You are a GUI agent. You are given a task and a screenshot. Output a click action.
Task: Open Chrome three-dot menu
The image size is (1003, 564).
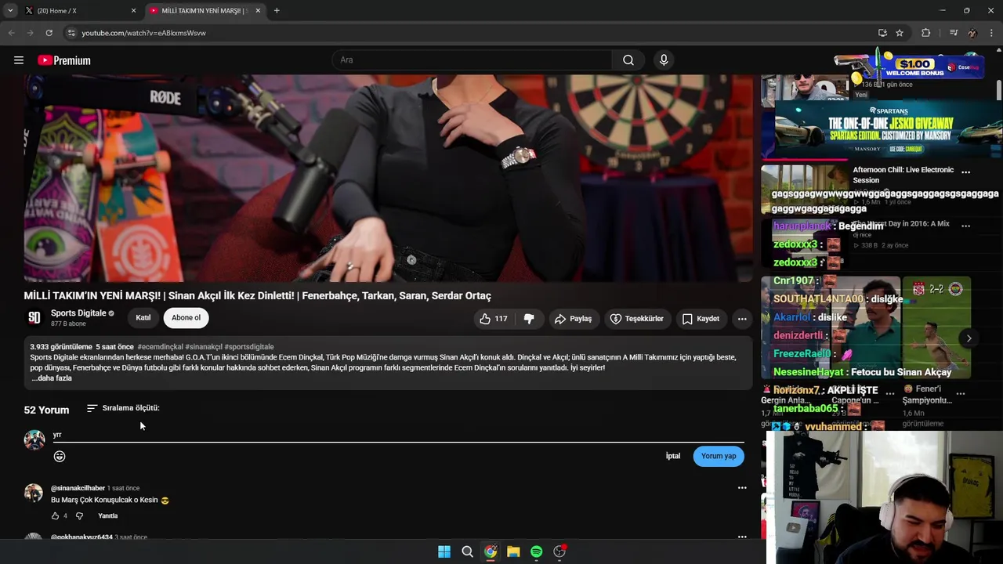coord(992,33)
